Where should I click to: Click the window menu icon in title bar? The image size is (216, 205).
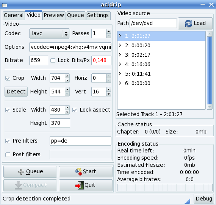[x=5, y=5]
